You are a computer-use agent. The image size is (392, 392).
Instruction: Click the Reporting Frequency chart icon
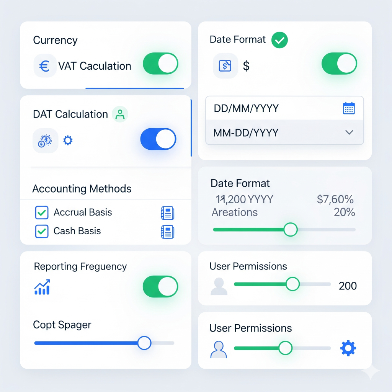(42, 287)
